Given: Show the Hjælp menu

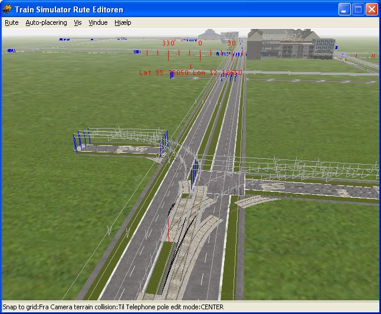Looking at the screenshot, I should click(x=123, y=22).
